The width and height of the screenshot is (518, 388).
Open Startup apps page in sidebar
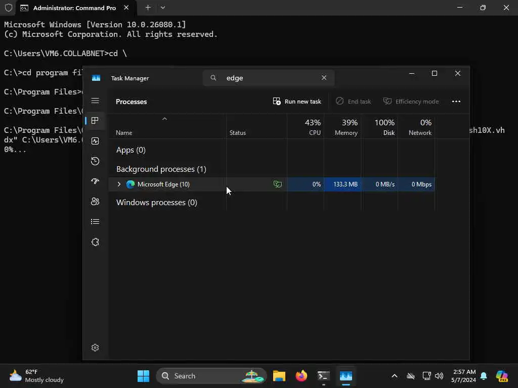95,181
